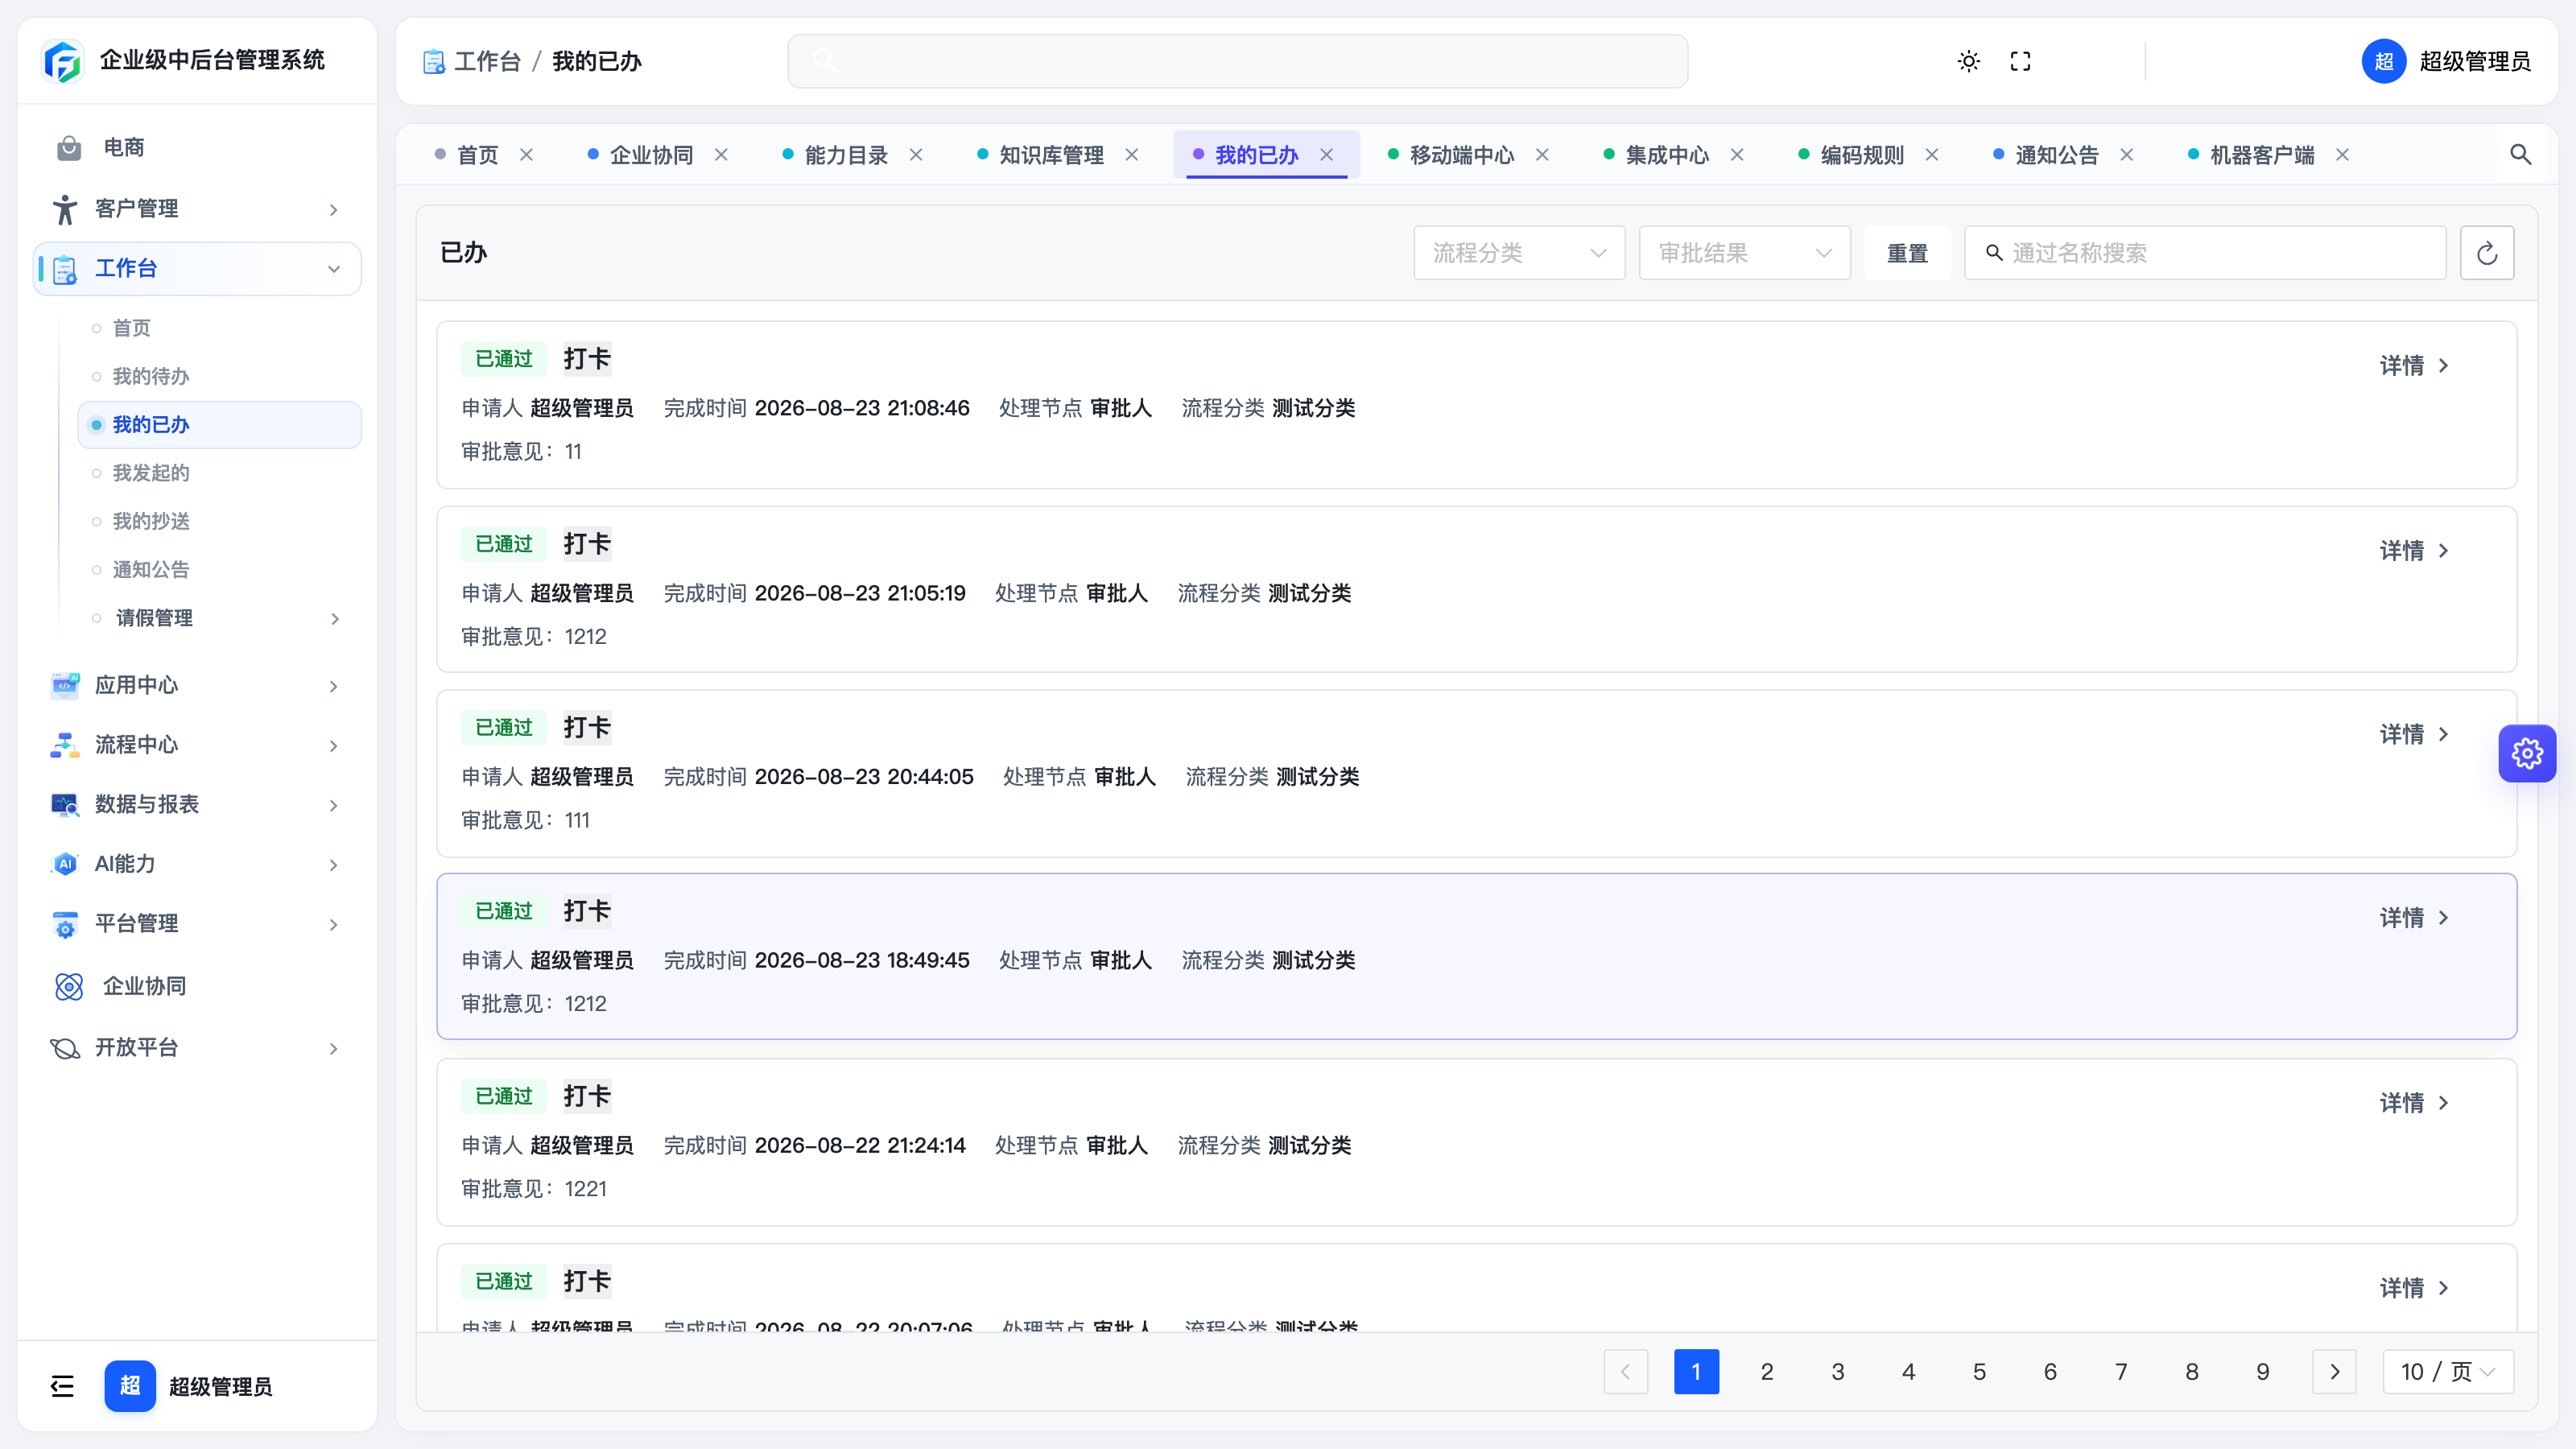The height and width of the screenshot is (1449, 2576).
Task: Click the blue 超 avatar in the header
Action: (2384, 61)
